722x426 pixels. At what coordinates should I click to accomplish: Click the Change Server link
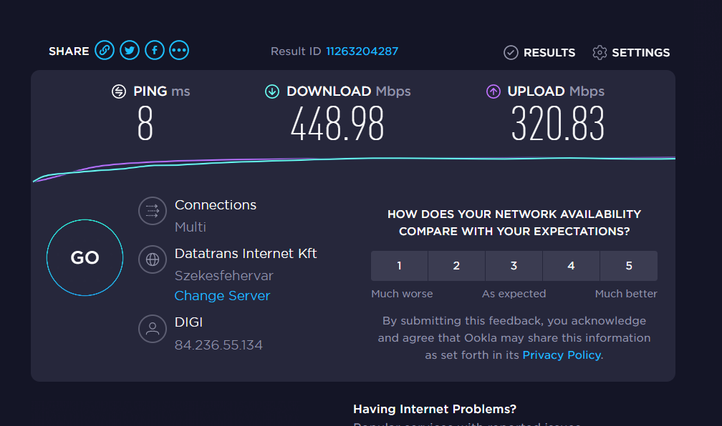tap(222, 296)
